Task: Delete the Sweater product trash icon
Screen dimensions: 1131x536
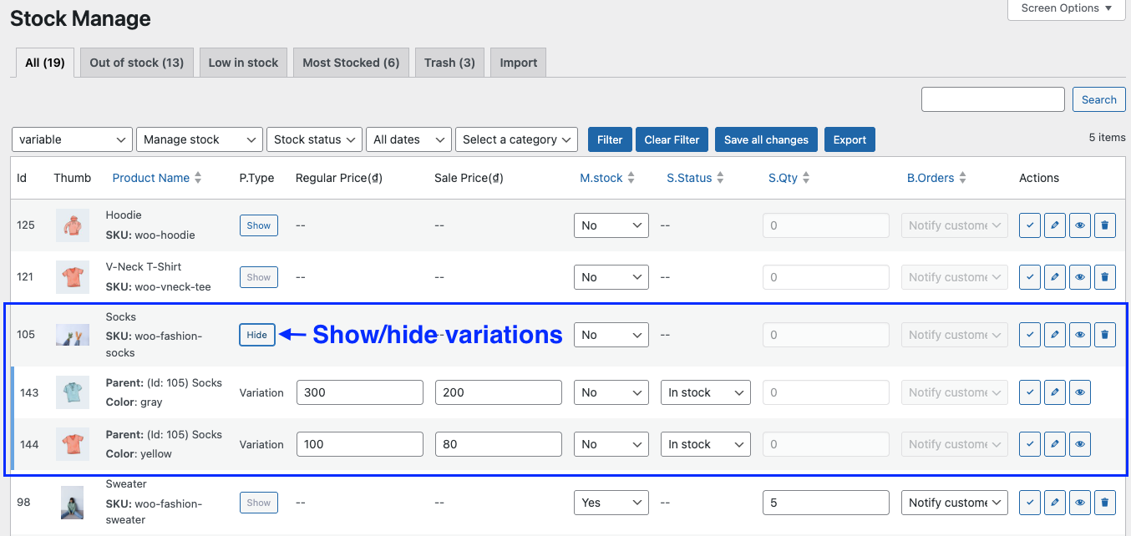Action: pyautogui.click(x=1105, y=503)
